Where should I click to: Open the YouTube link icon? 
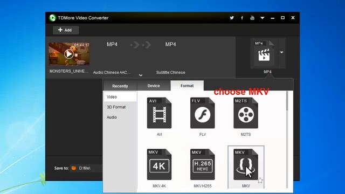tap(252, 18)
